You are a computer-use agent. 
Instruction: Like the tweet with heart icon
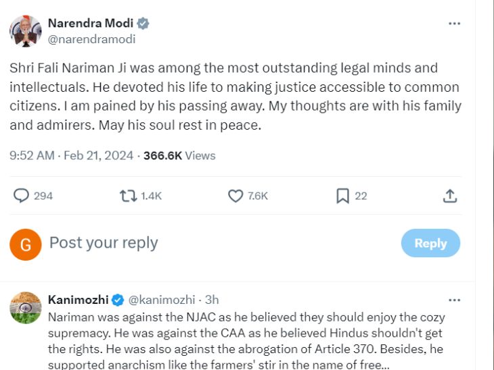[235, 196]
